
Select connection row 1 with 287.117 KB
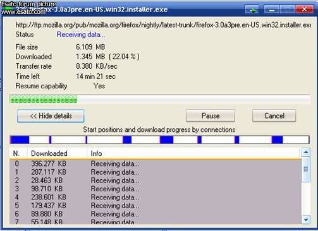156,172
